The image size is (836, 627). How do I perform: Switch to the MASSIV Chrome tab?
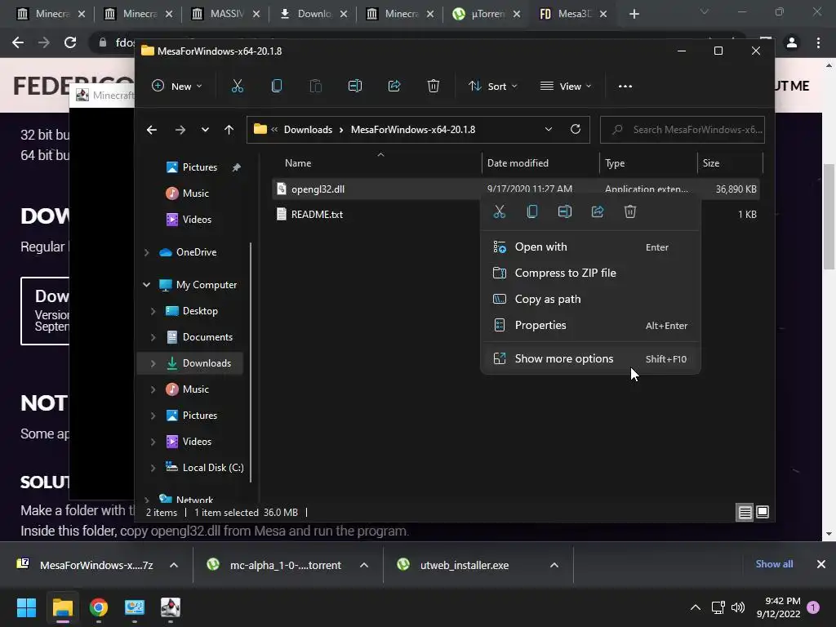(225, 14)
